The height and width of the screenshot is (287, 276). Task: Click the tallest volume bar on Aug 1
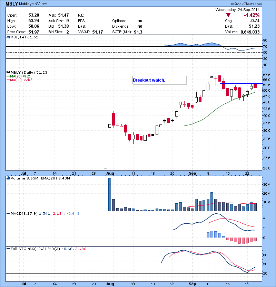click(x=110, y=195)
